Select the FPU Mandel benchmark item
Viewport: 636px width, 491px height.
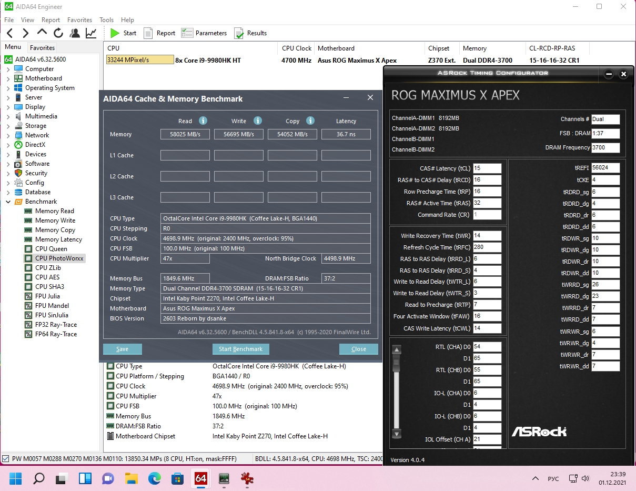tap(52, 306)
